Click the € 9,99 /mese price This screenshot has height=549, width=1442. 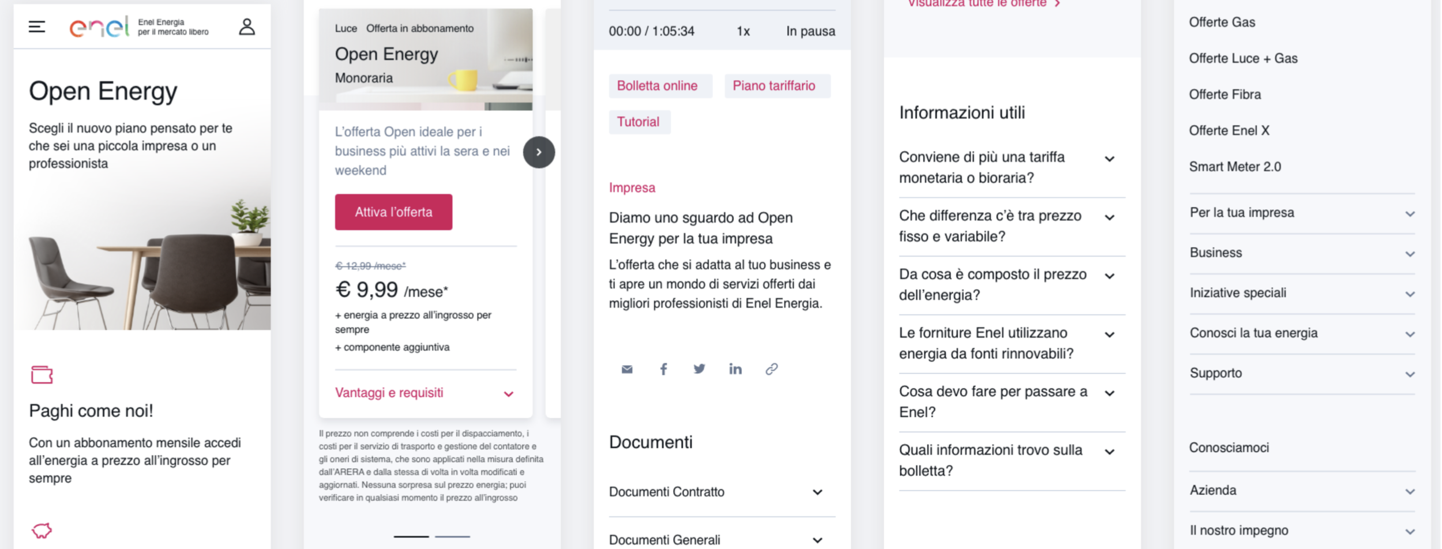pos(392,290)
